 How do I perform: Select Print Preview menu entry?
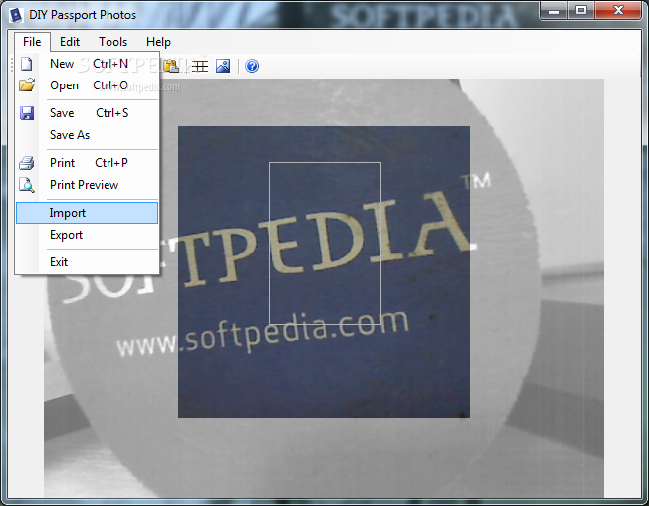pyautogui.click(x=87, y=185)
